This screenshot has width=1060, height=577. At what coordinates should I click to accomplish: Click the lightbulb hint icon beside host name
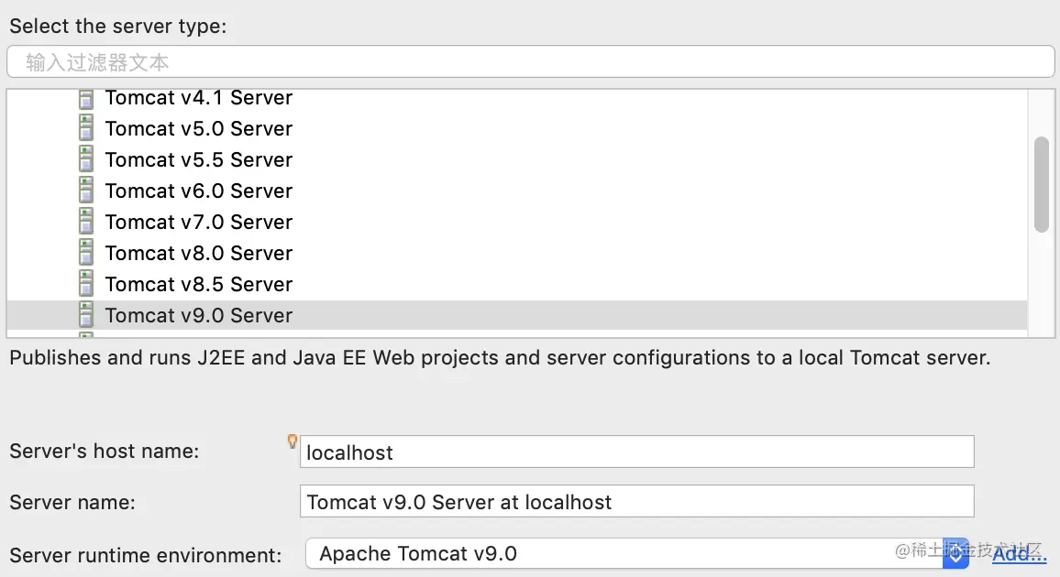coord(293,441)
